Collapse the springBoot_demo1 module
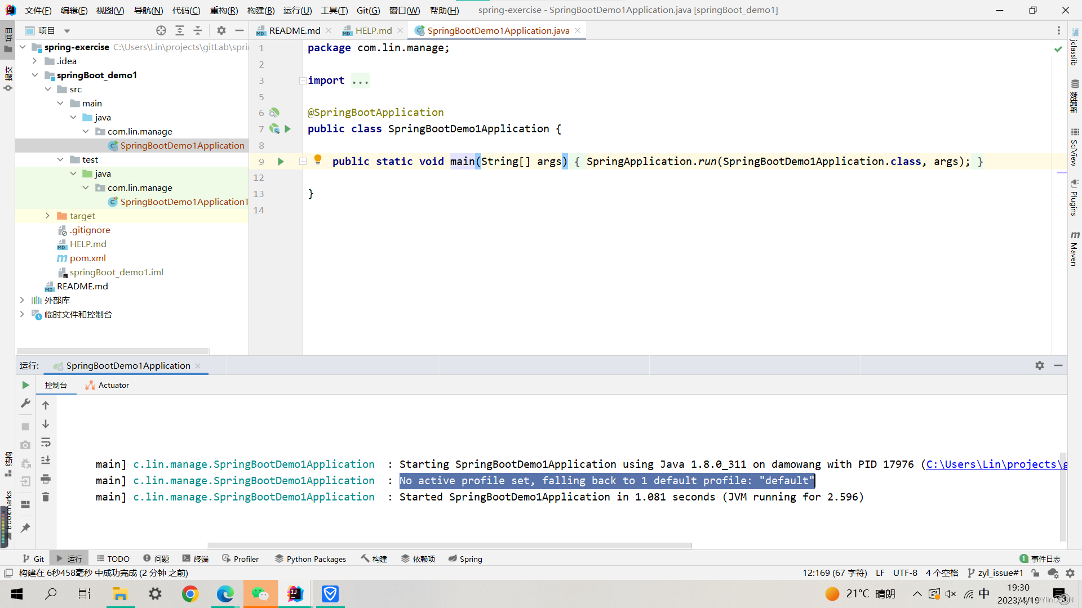This screenshot has width=1082, height=608. (35, 75)
